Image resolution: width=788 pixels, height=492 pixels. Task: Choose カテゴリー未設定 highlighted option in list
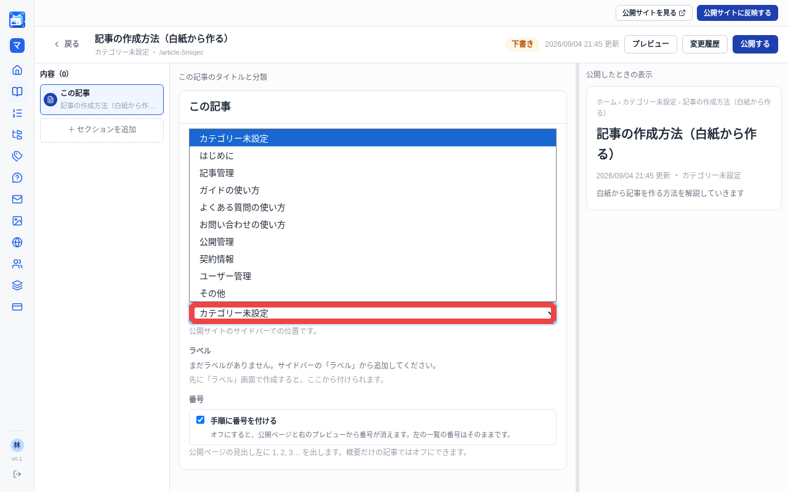click(x=373, y=138)
